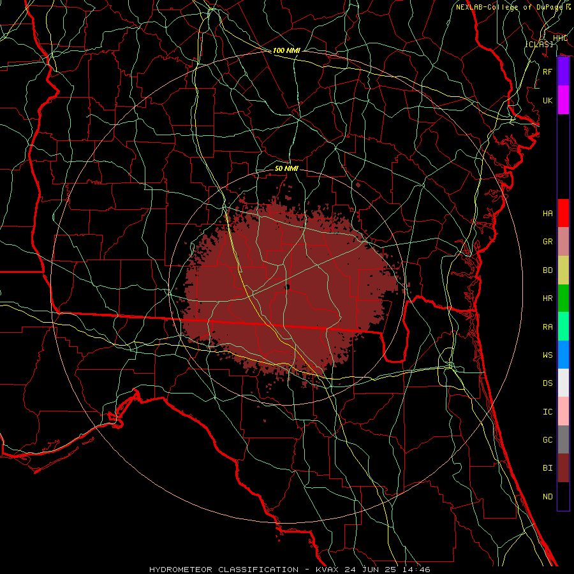Click the RA light-green legend swatch
Image resolution: width=574 pixels, height=574 pixels.
[x=563, y=327]
